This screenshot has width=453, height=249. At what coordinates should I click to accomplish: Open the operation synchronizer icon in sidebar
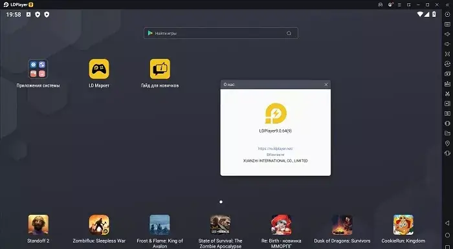point(448,64)
